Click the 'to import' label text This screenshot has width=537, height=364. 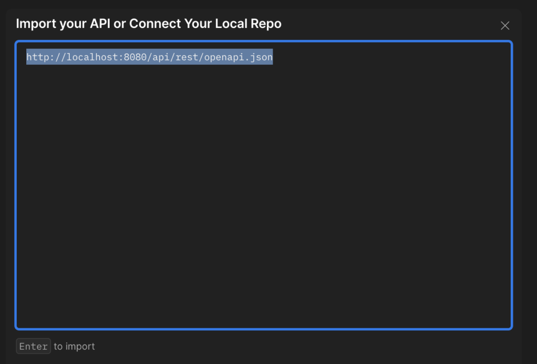[x=74, y=346]
